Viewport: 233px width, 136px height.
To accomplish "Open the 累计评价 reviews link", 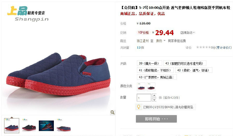I will click(224, 47).
